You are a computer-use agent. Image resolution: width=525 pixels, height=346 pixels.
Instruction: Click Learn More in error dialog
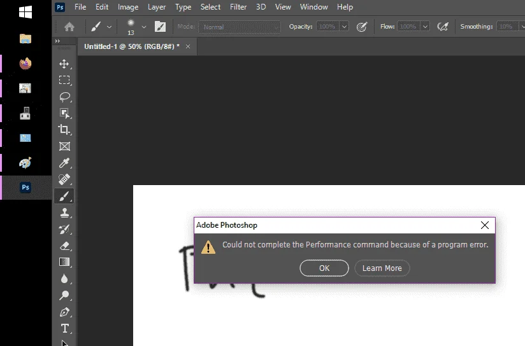coord(382,268)
